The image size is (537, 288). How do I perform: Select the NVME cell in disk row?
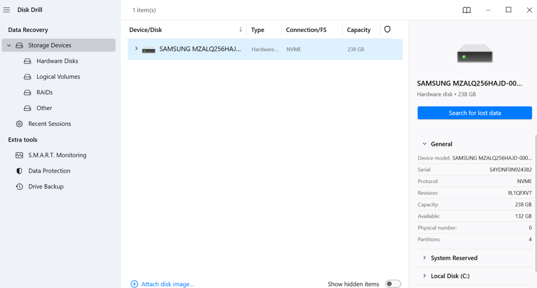click(294, 49)
